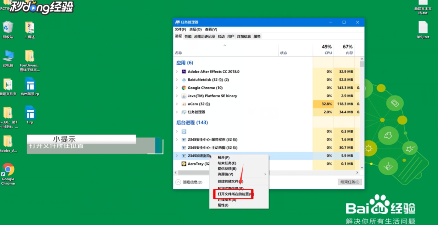Screen dimensions: 438x225
Task: Choose 提供反馈(B) in the context menu
Action: click(239, 168)
